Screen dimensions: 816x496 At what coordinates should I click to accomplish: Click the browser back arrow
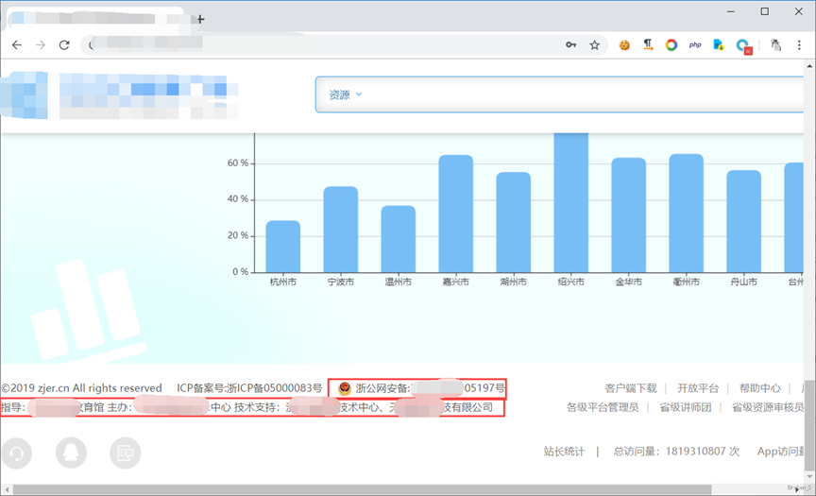[x=16, y=44]
